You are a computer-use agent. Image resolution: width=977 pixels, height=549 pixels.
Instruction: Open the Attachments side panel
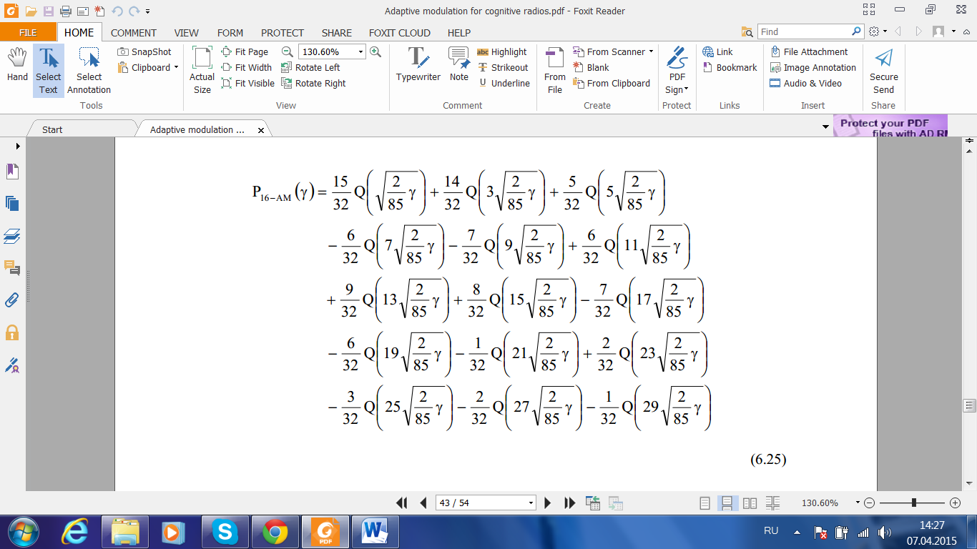12,300
